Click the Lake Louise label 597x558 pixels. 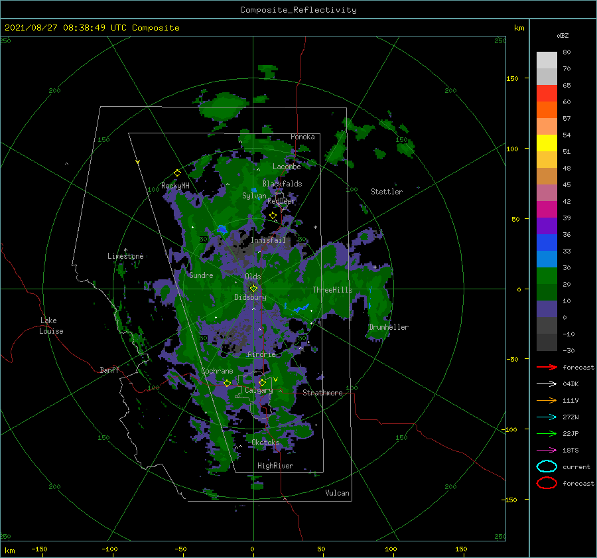pos(51,326)
